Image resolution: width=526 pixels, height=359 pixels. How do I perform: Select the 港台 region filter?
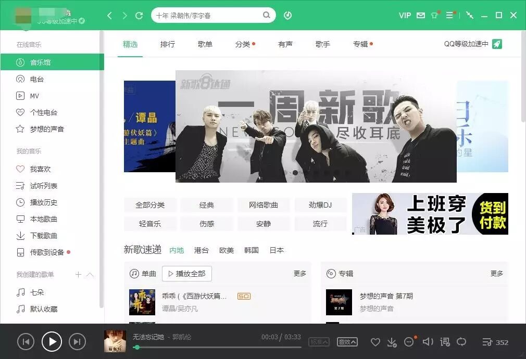202,250
